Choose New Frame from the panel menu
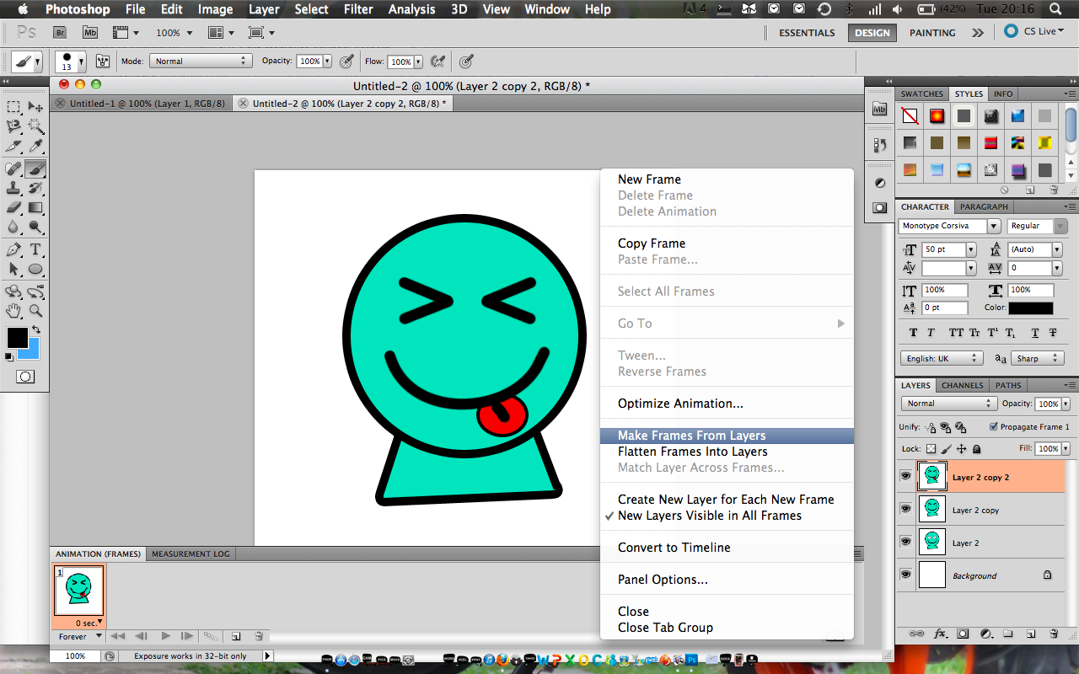Screen dimensions: 1079x674 point(649,179)
